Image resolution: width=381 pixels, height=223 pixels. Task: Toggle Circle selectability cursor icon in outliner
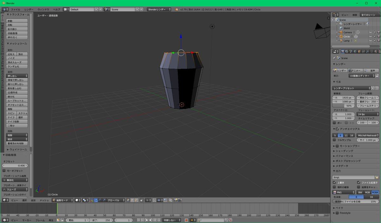pos(374,36)
